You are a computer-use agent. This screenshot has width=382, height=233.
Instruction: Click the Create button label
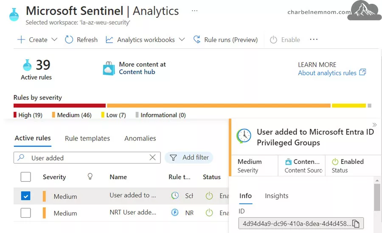point(38,40)
